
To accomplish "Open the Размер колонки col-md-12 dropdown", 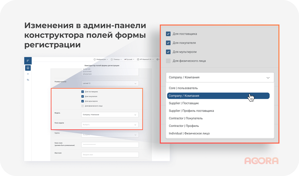I will point(110,83).
